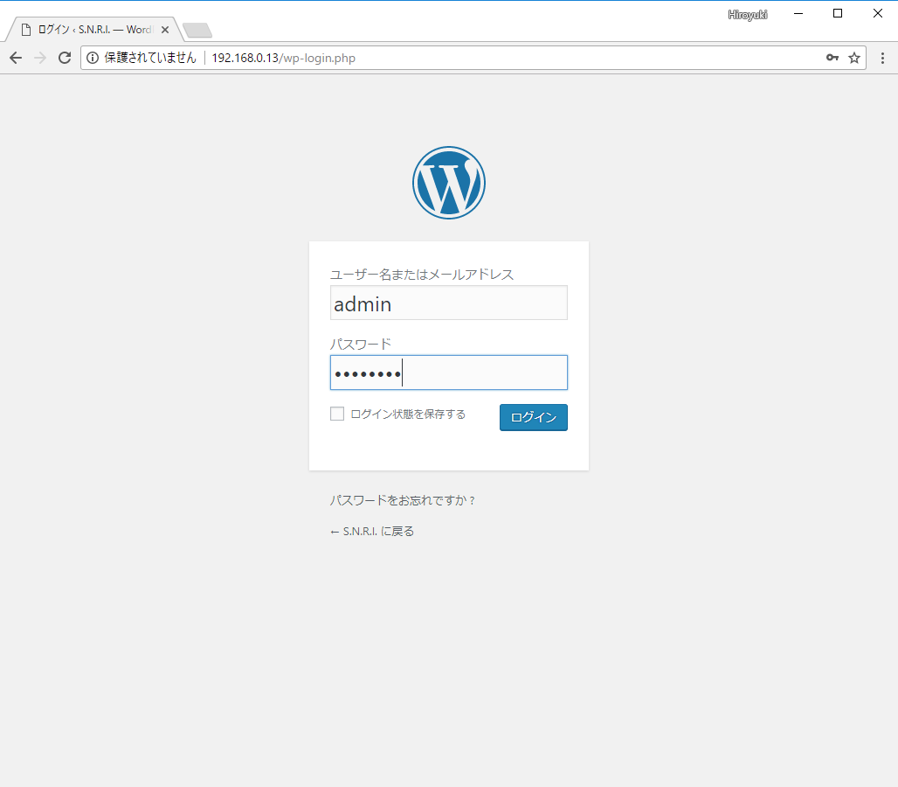Maximize the browser window

click(x=838, y=13)
